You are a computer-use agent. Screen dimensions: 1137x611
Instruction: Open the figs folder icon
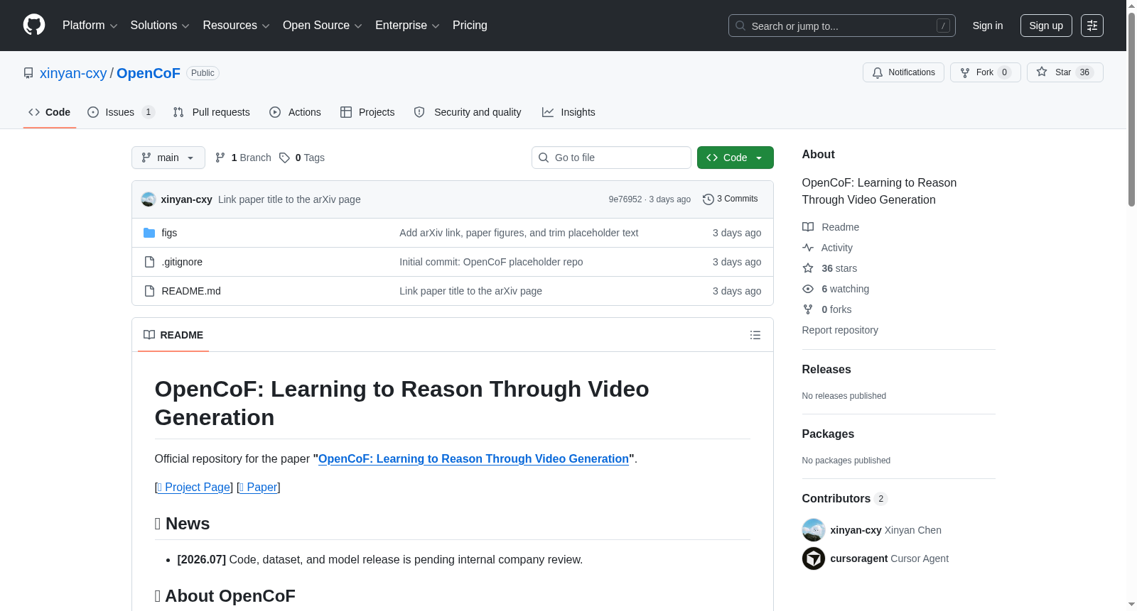pos(149,233)
